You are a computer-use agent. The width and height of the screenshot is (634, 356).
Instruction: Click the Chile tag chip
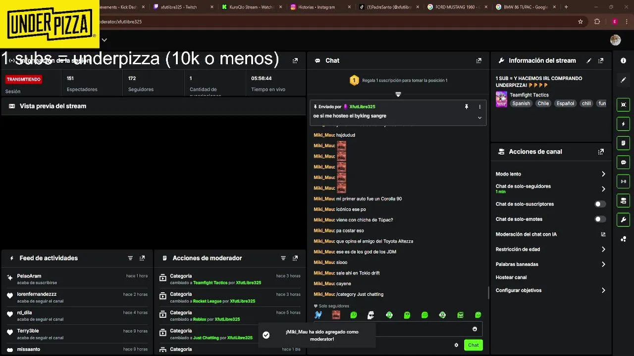coord(543,103)
